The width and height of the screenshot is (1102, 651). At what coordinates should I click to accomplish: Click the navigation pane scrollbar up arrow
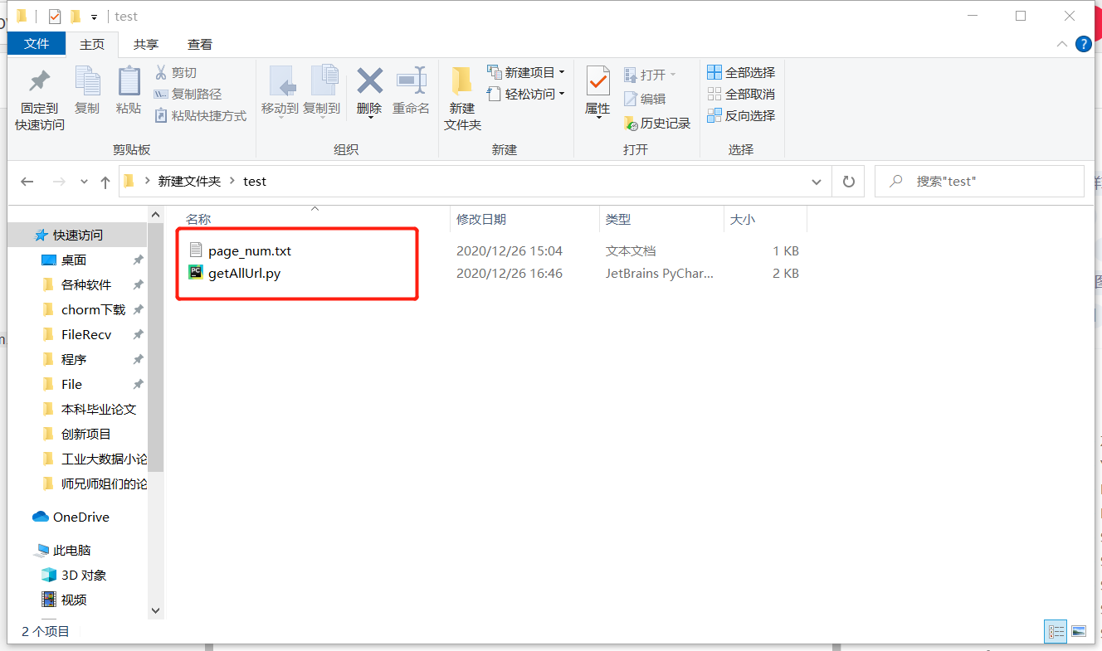(x=155, y=214)
